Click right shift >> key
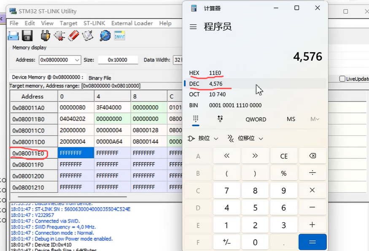Viewport: 369px width, 251px height. (255, 156)
